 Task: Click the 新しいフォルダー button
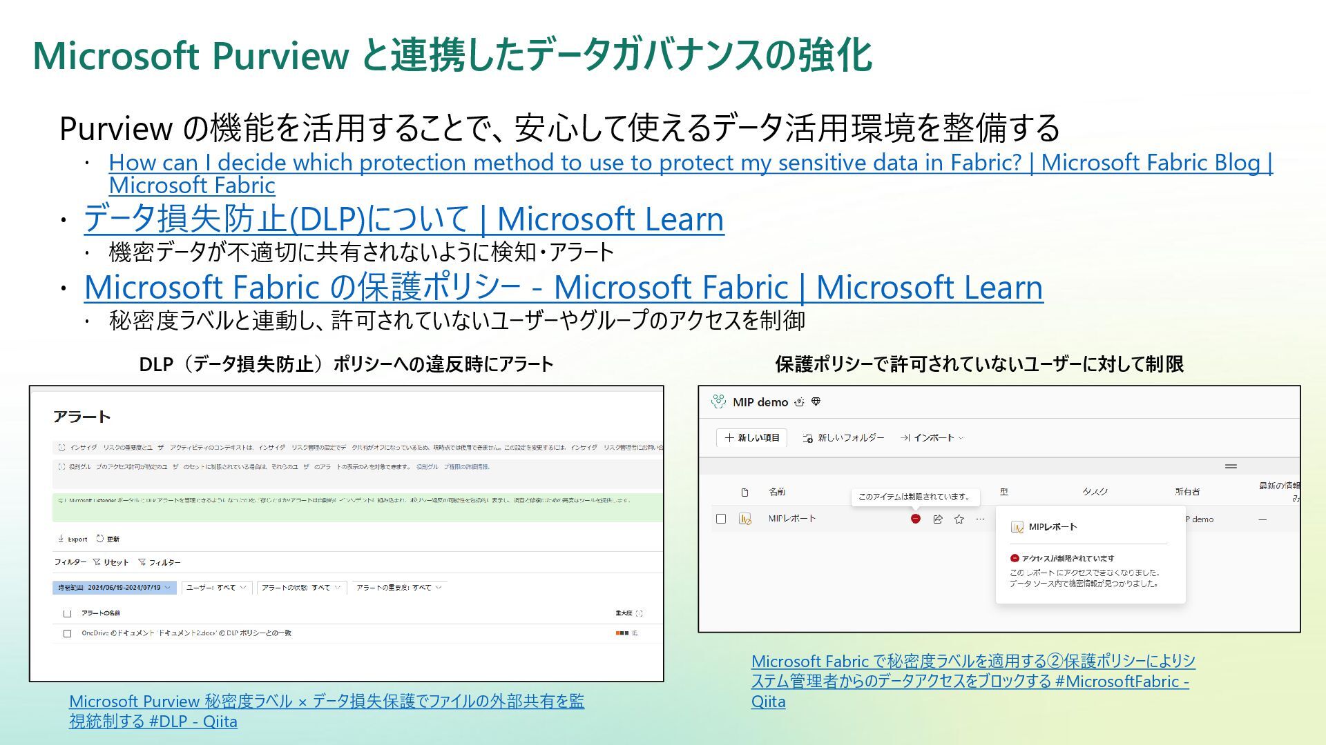[x=843, y=438]
